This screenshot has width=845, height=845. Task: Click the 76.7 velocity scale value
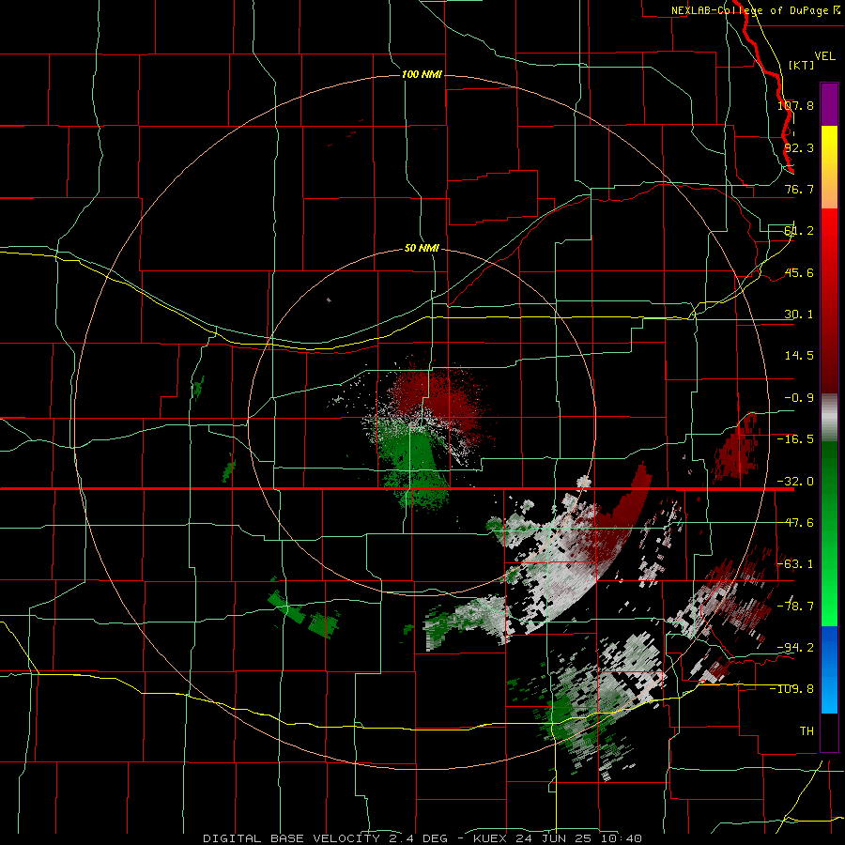(799, 189)
